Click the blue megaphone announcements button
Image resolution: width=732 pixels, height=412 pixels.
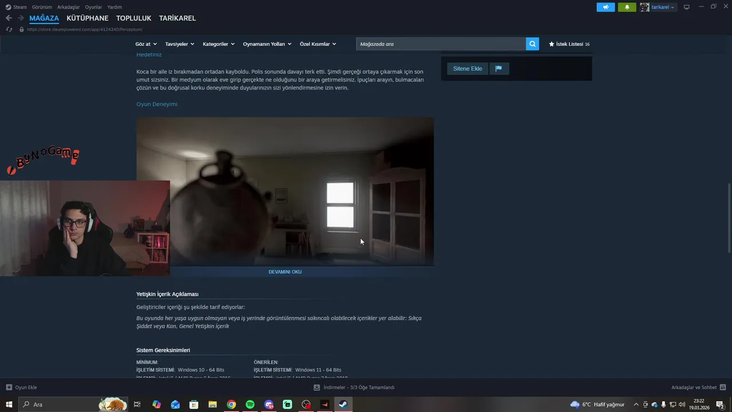(x=606, y=7)
